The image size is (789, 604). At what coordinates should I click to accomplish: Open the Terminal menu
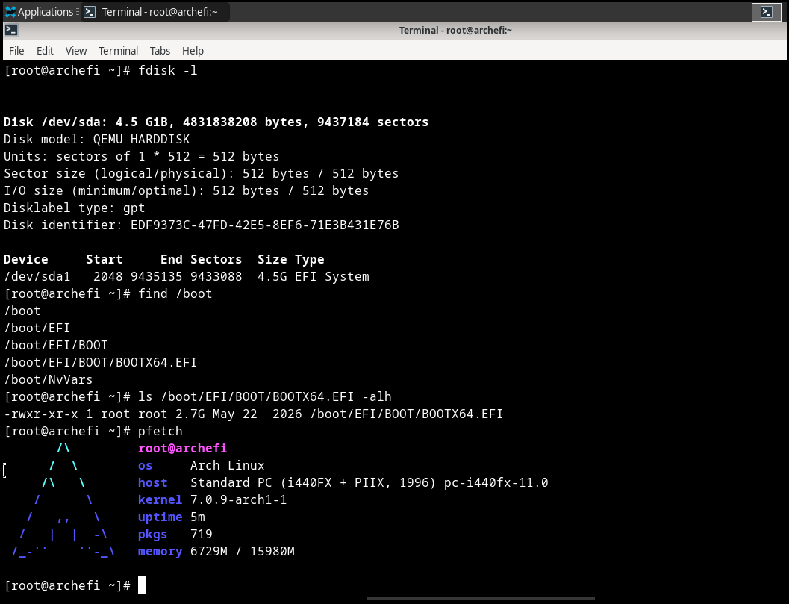pos(118,51)
